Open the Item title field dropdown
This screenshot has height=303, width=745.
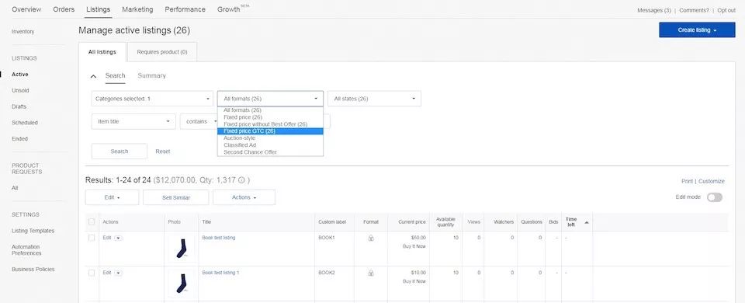[133, 122]
